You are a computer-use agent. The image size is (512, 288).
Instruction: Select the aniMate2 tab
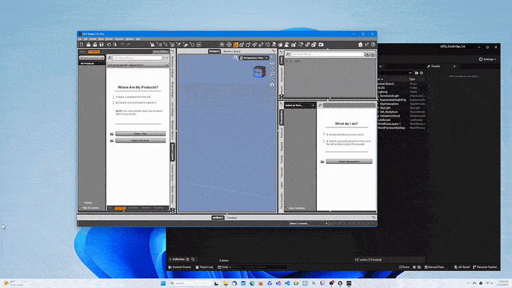(218, 218)
